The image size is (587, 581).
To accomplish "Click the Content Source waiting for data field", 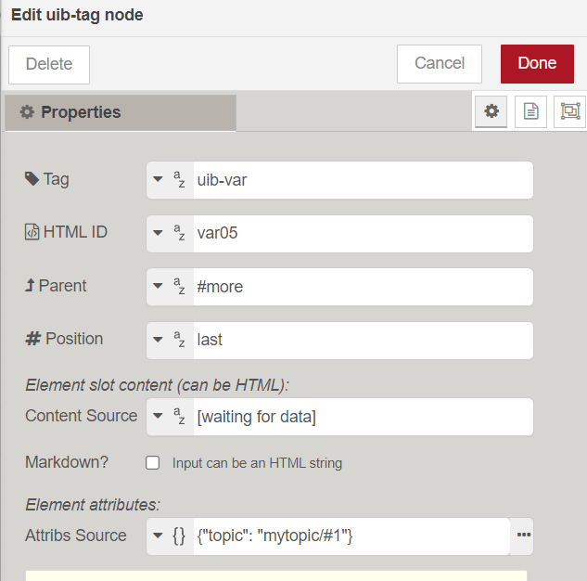I will (362, 417).
